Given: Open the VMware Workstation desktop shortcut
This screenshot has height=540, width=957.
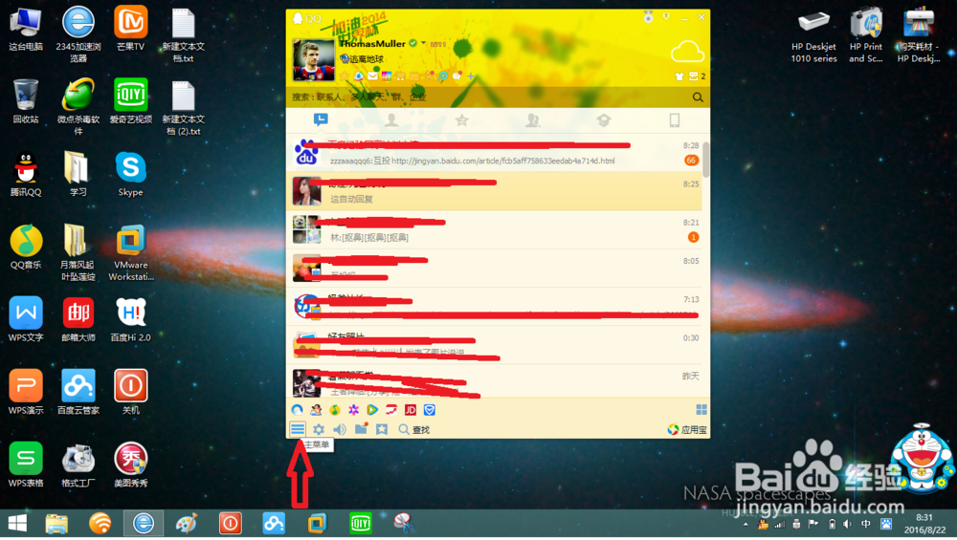Looking at the screenshot, I should pos(130,252).
